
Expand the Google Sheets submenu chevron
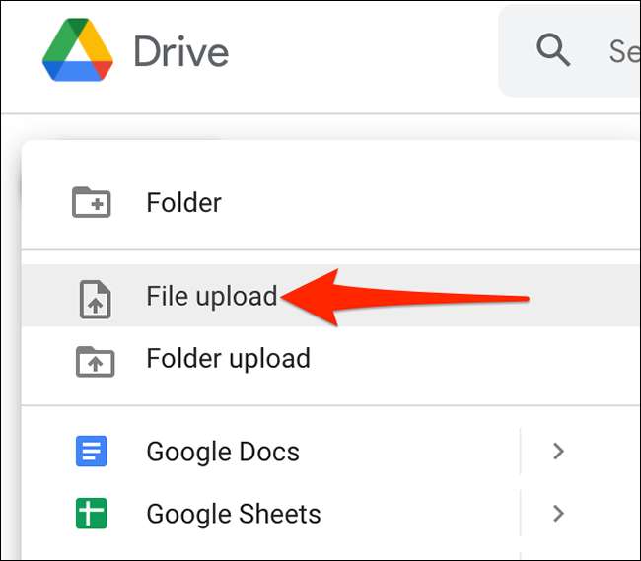[x=558, y=514]
